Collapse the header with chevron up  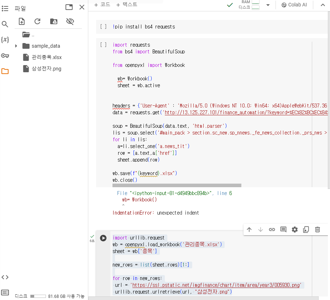tap(323, 5)
